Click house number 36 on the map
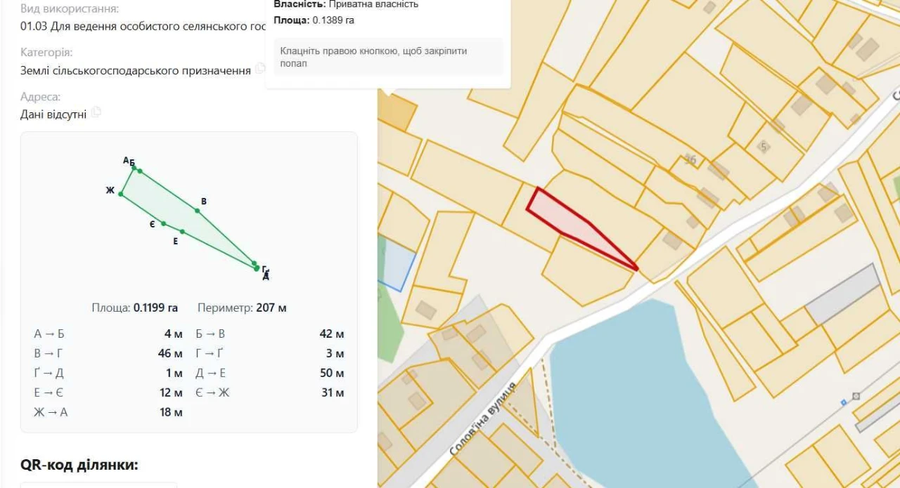 [x=690, y=160]
